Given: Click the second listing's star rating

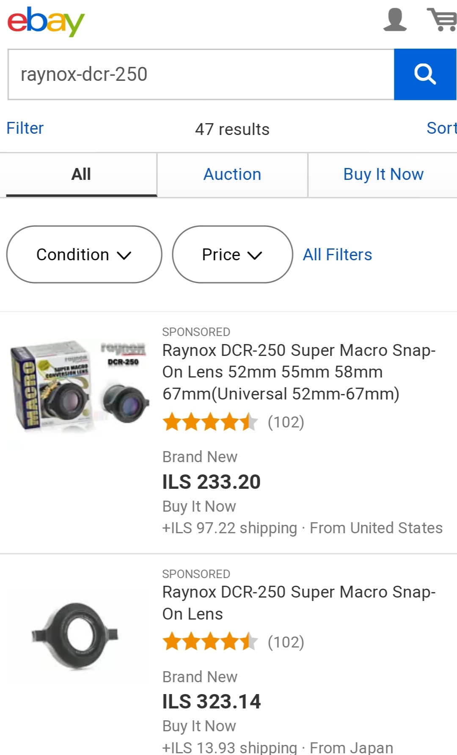Looking at the screenshot, I should [x=210, y=642].
